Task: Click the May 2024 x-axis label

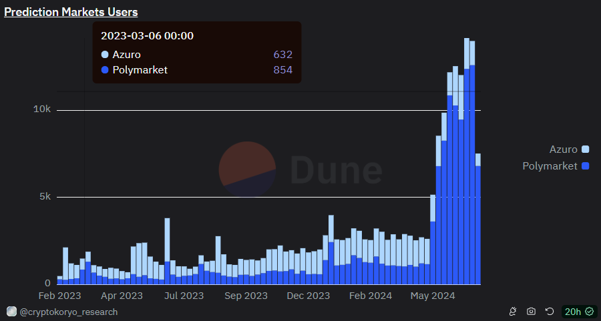Action: tap(433, 296)
